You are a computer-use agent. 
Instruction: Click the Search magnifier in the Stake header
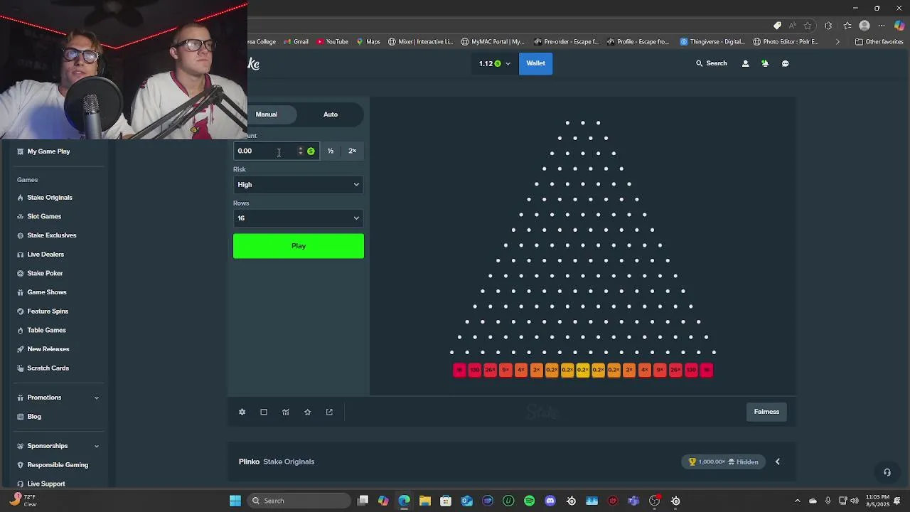click(700, 63)
